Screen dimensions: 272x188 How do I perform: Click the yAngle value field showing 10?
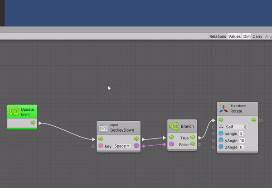click(241, 141)
